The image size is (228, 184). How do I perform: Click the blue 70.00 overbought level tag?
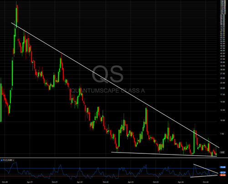[223, 167]
